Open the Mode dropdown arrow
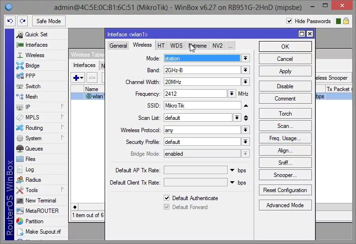 pyautogui.click(x=245, y=58)
